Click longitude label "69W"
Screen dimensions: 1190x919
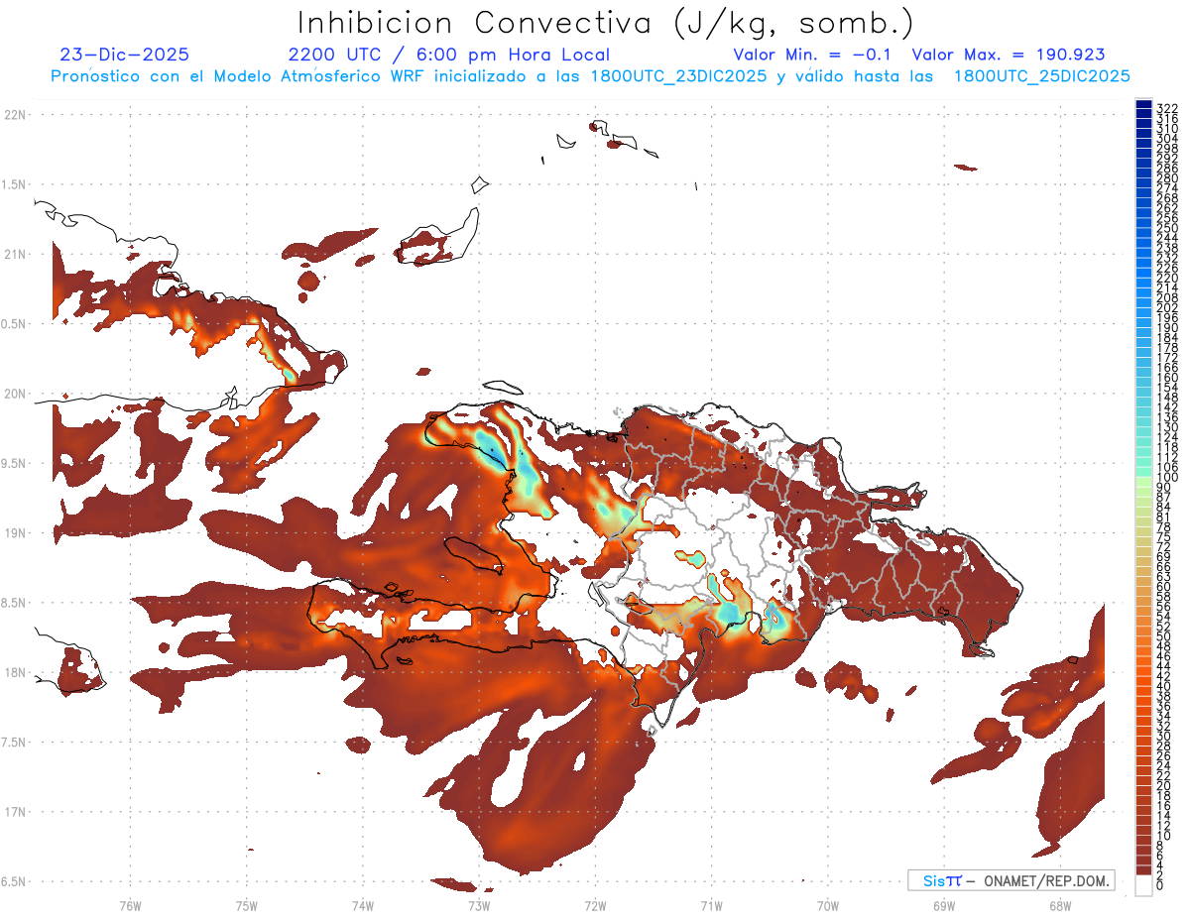point(943,904)
